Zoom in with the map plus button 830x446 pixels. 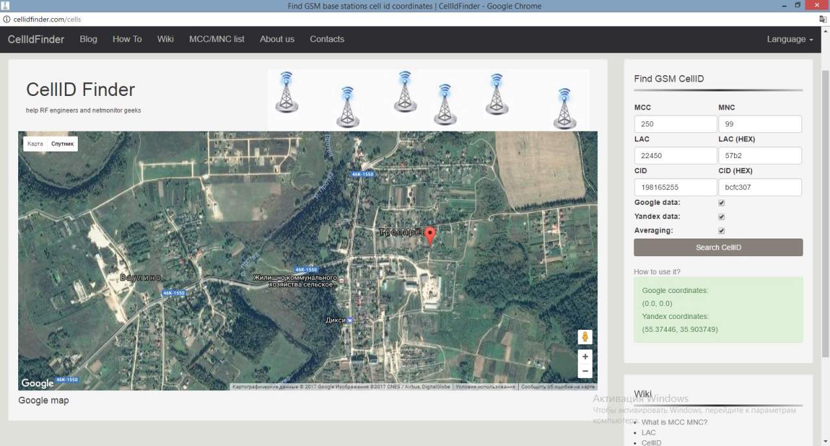point(585,357)
